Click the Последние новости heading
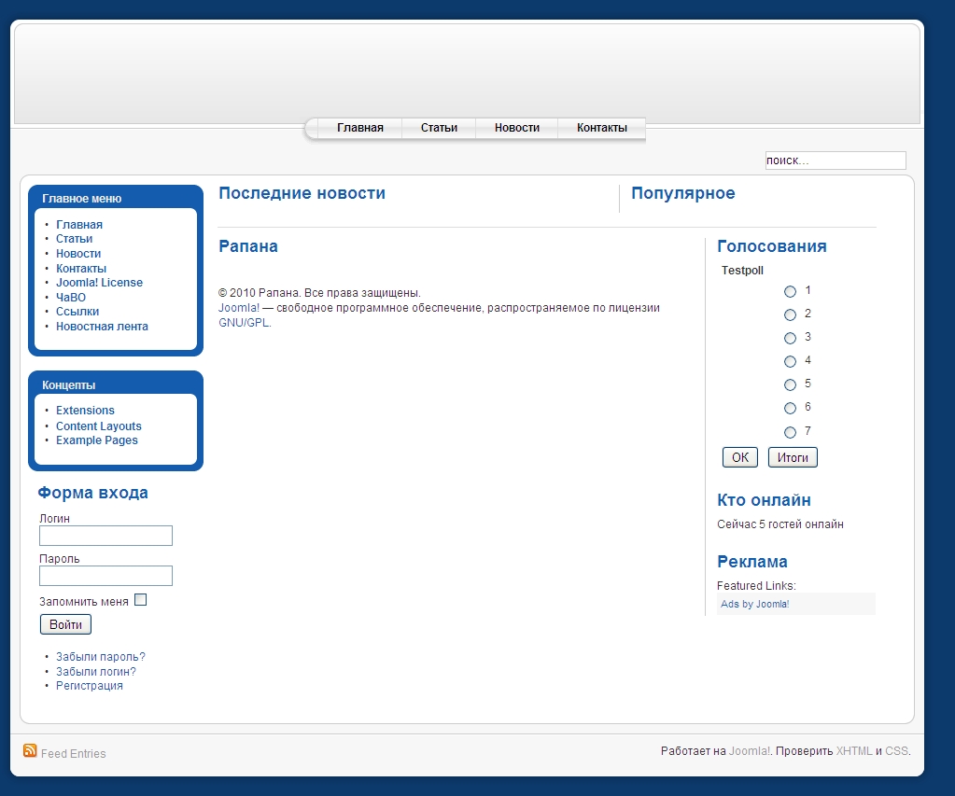955x796 pixels. point(302,194)
